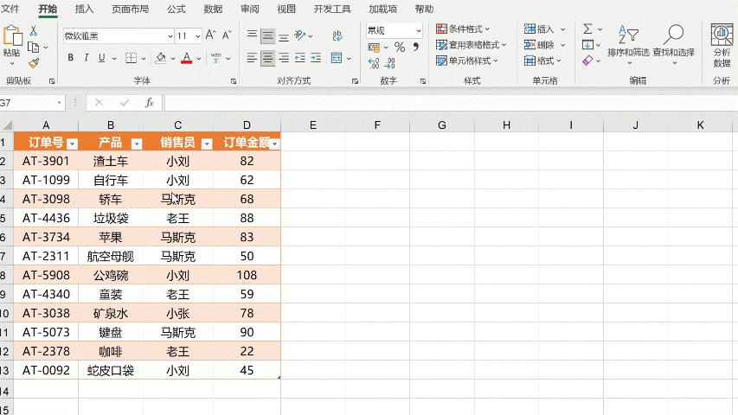Switch to the 公式 tab

[176, 9]
